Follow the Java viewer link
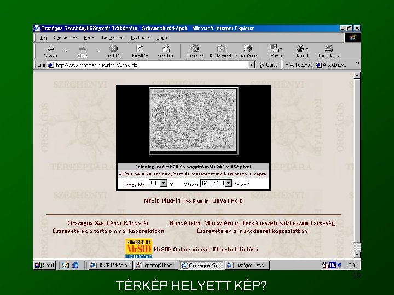 click(219, 200)
